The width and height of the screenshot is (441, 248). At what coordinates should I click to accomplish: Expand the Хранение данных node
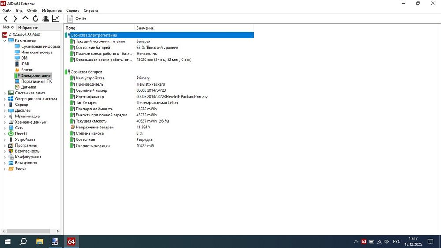[x=4, y=122]
